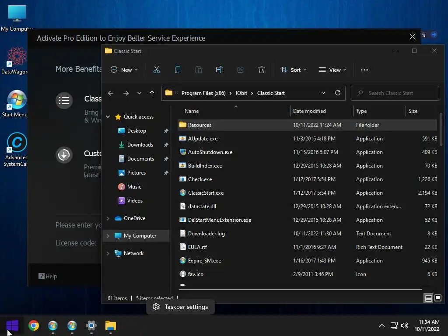Image resolution: width=448 pixels, height=336 pixels.
Task: Open File Explorer taskbar icon
Action: point(111,325)
